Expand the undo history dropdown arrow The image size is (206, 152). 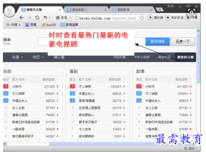point(50,18)
